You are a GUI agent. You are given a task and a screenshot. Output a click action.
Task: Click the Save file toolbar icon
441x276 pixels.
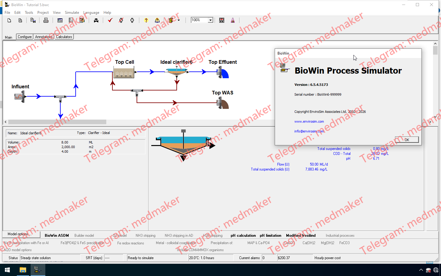pyautogui.click(x=33, y=20)
